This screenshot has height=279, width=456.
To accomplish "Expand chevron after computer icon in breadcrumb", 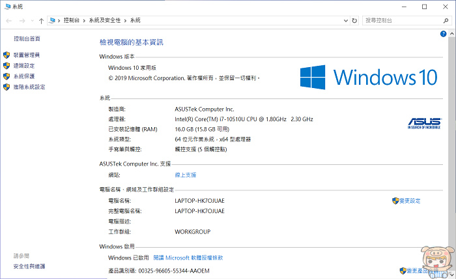I will coord(59,21).
